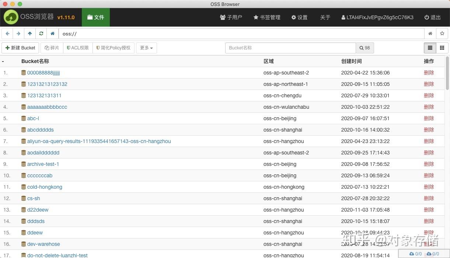
Task: Click the home icon next to address bar
Action: coord(52,34)
